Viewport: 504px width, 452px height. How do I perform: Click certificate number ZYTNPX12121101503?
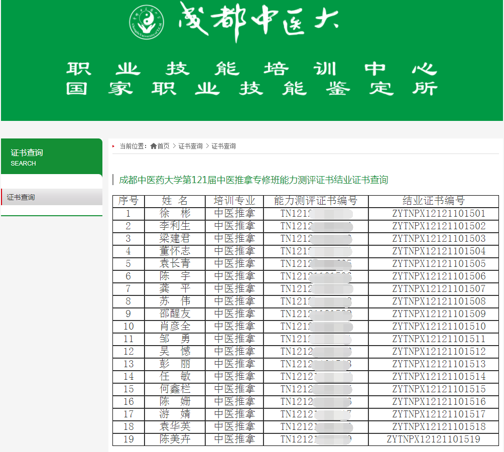click(x=439, y=238)
